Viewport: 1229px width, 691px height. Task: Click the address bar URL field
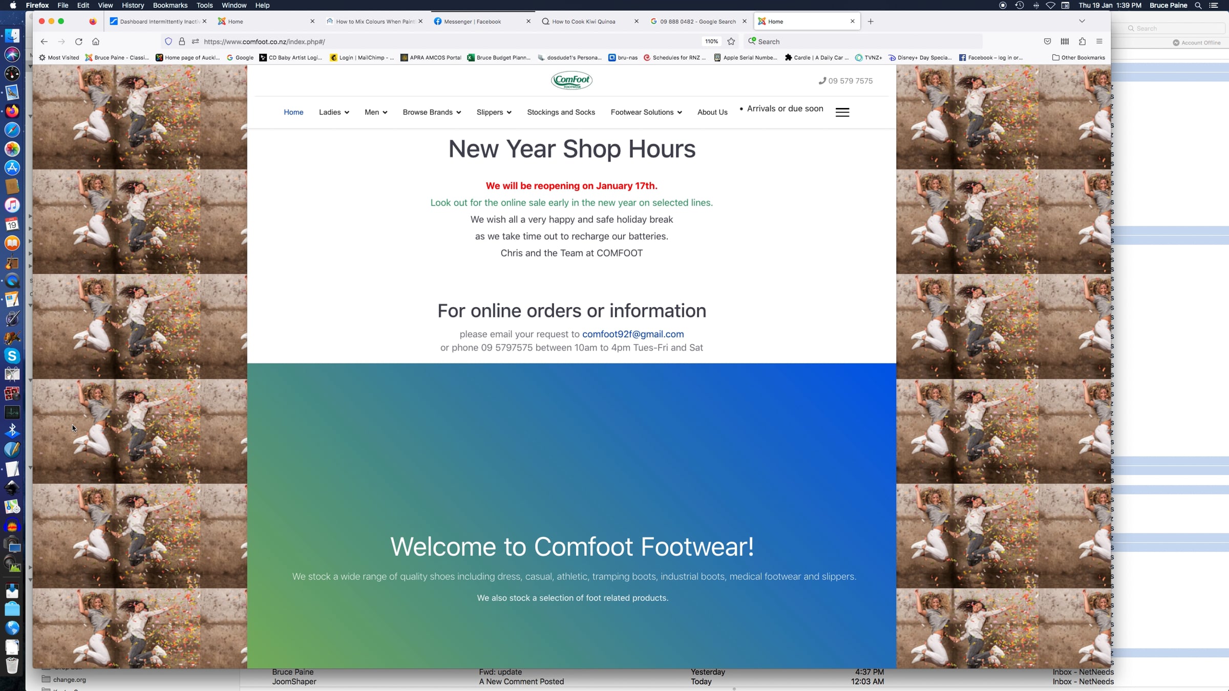tap(451, 41)
